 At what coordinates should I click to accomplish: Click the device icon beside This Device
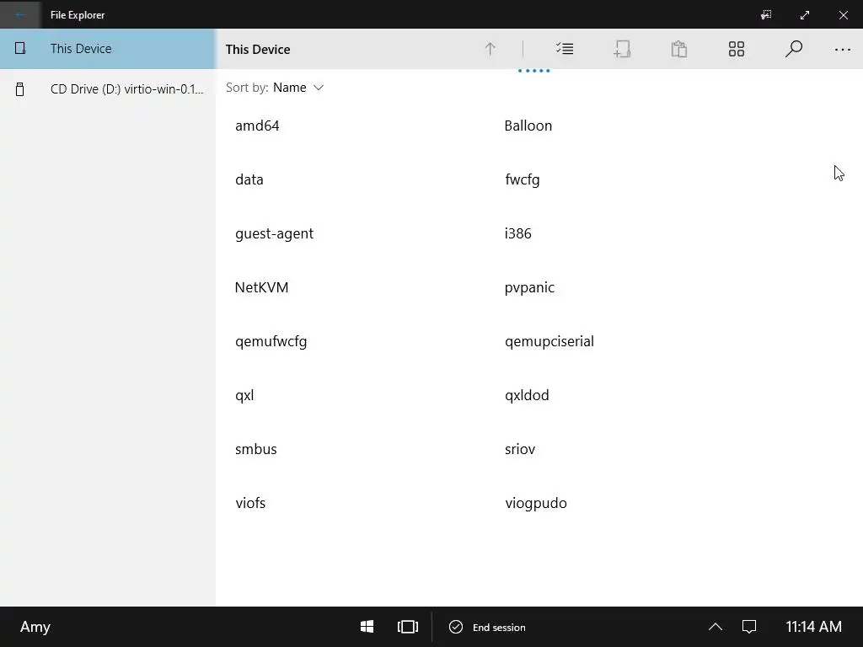click(x=20, y=48)
